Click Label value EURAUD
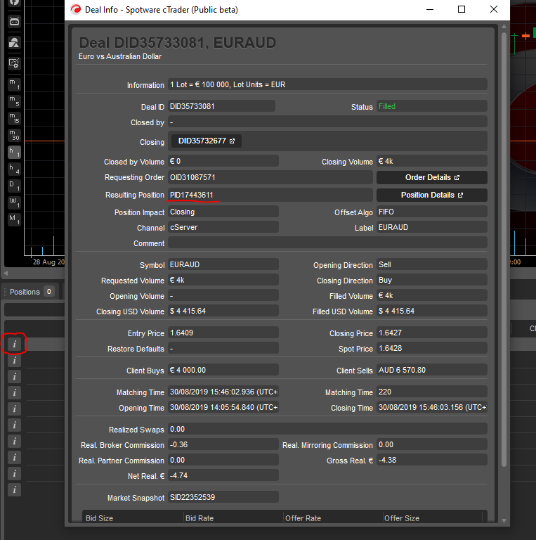Image resolution: width=536 pixels, height=540 pixels. click(432, 227)
